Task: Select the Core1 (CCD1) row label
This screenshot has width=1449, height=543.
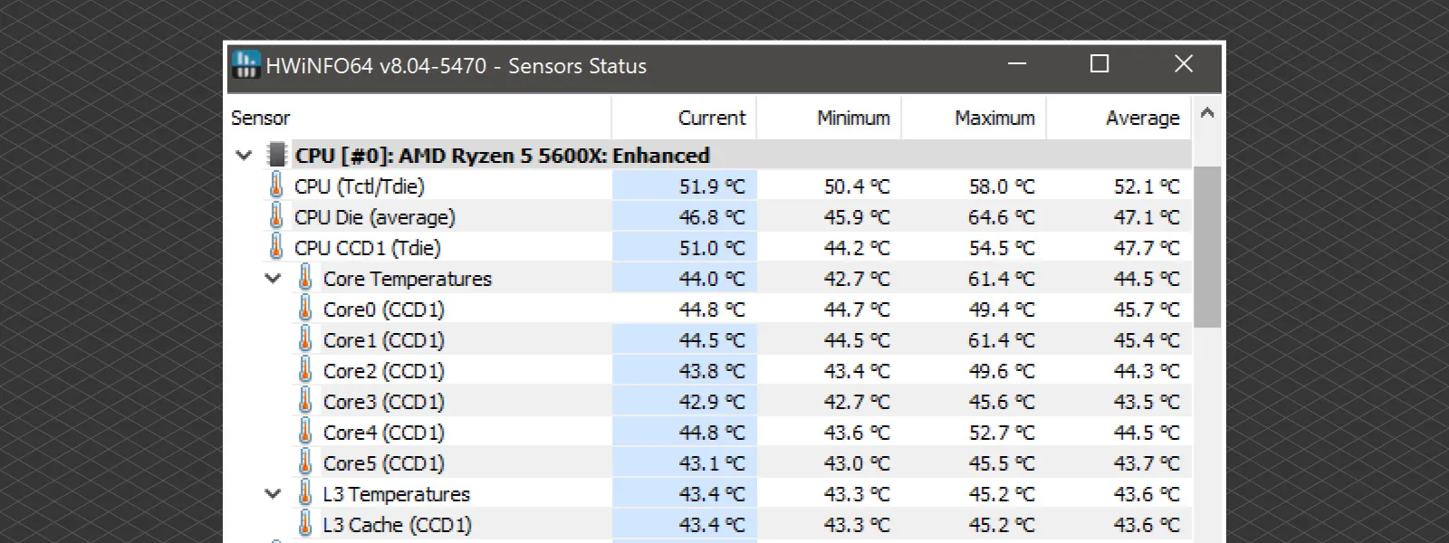Action: pos(384,340)
